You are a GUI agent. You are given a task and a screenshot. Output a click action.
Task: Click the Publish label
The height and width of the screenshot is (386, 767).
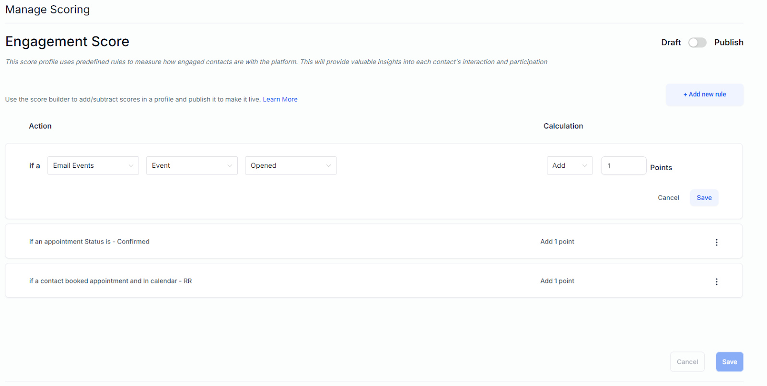[729, 42]
